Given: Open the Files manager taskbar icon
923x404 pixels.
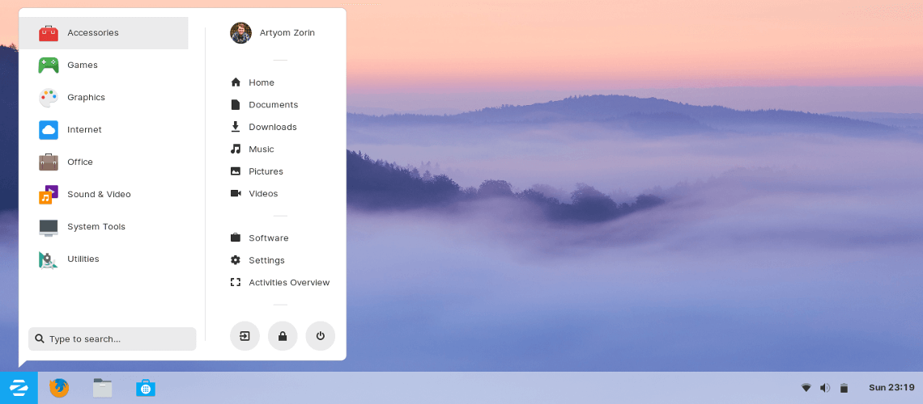Looking at the screenshot, I should click(102, 388).
